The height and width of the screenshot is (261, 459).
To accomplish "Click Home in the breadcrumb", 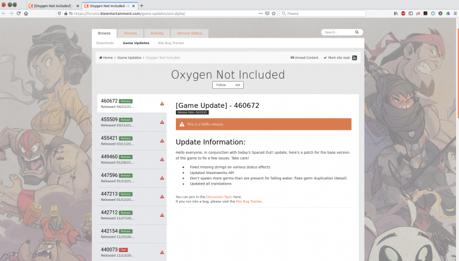I will coord(106,58).
